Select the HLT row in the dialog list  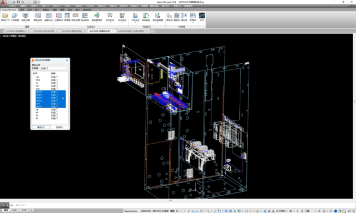(51, 86)
